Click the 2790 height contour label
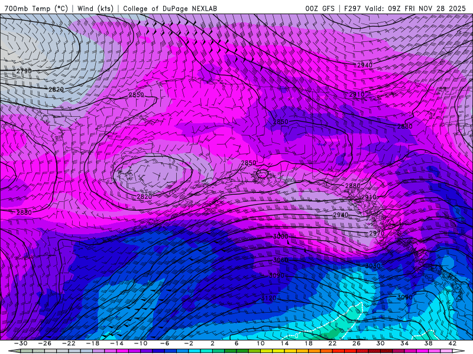 coord(24,71)
